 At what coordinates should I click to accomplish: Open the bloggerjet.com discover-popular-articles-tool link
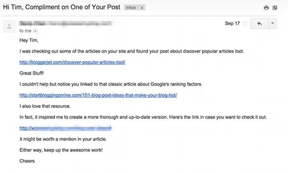point(72,62)
